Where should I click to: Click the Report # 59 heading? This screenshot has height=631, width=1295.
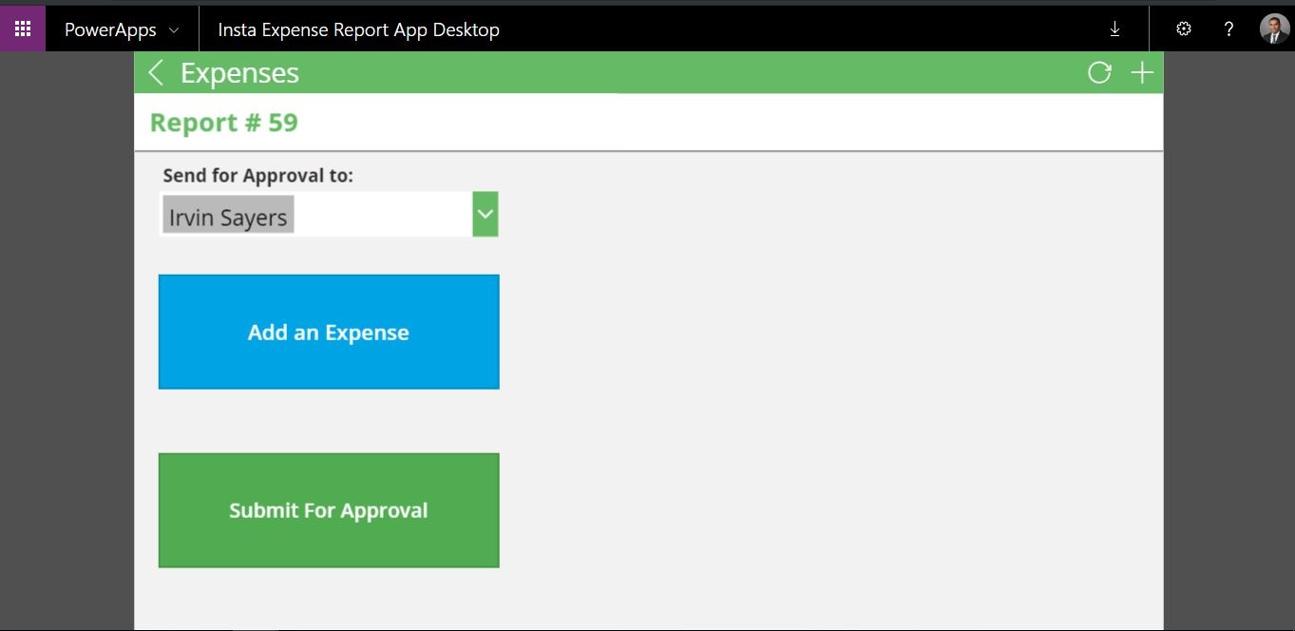[224, 123]
